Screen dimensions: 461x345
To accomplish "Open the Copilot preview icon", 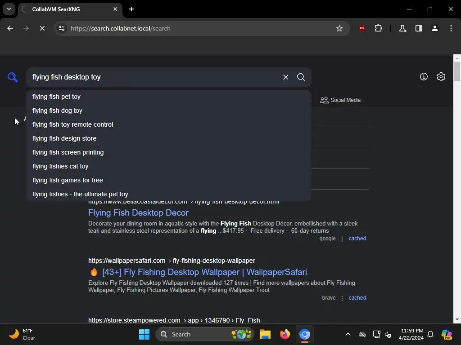I will point(447,334).
